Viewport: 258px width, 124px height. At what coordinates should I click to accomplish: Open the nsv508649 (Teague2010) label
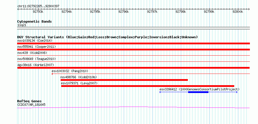coord(37,59)
